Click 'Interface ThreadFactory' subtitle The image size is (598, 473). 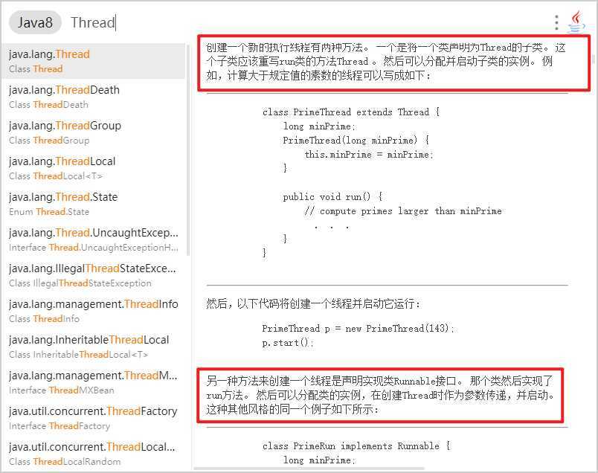pos(60,426)
